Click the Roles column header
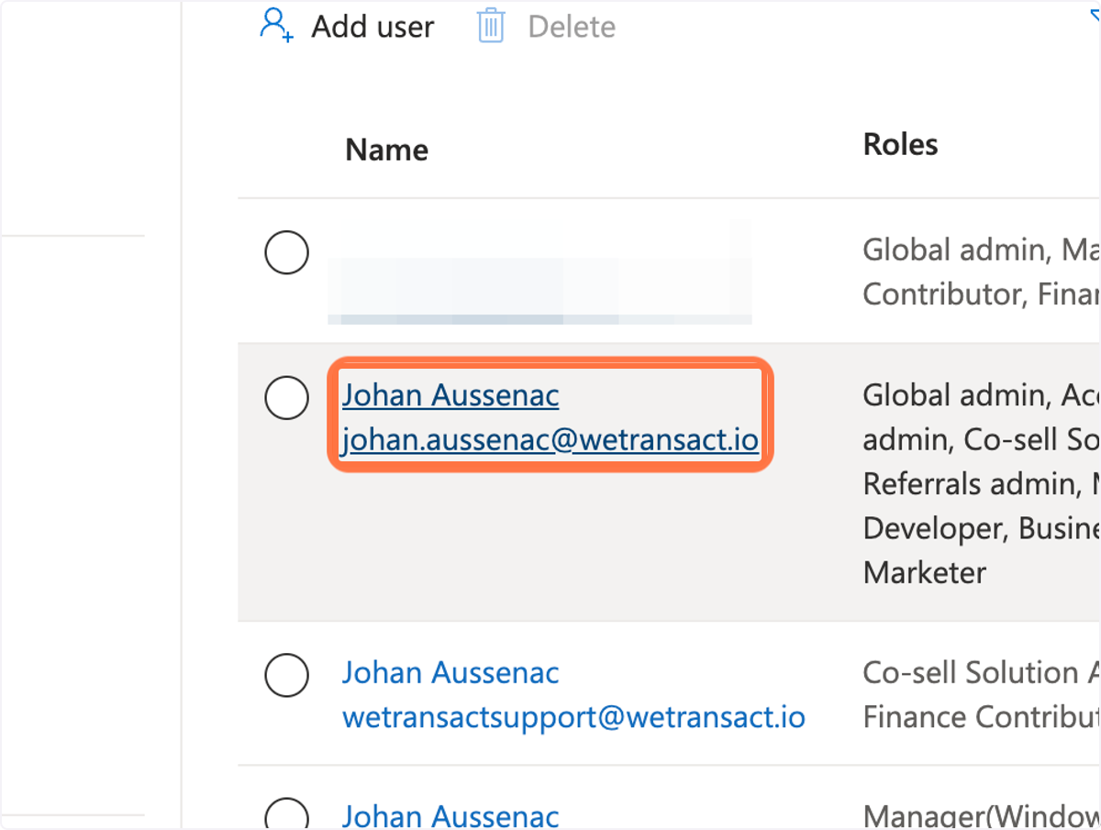Image resolution: width=1101 pixels, height=830 pixels. click(x=900, y=144)
